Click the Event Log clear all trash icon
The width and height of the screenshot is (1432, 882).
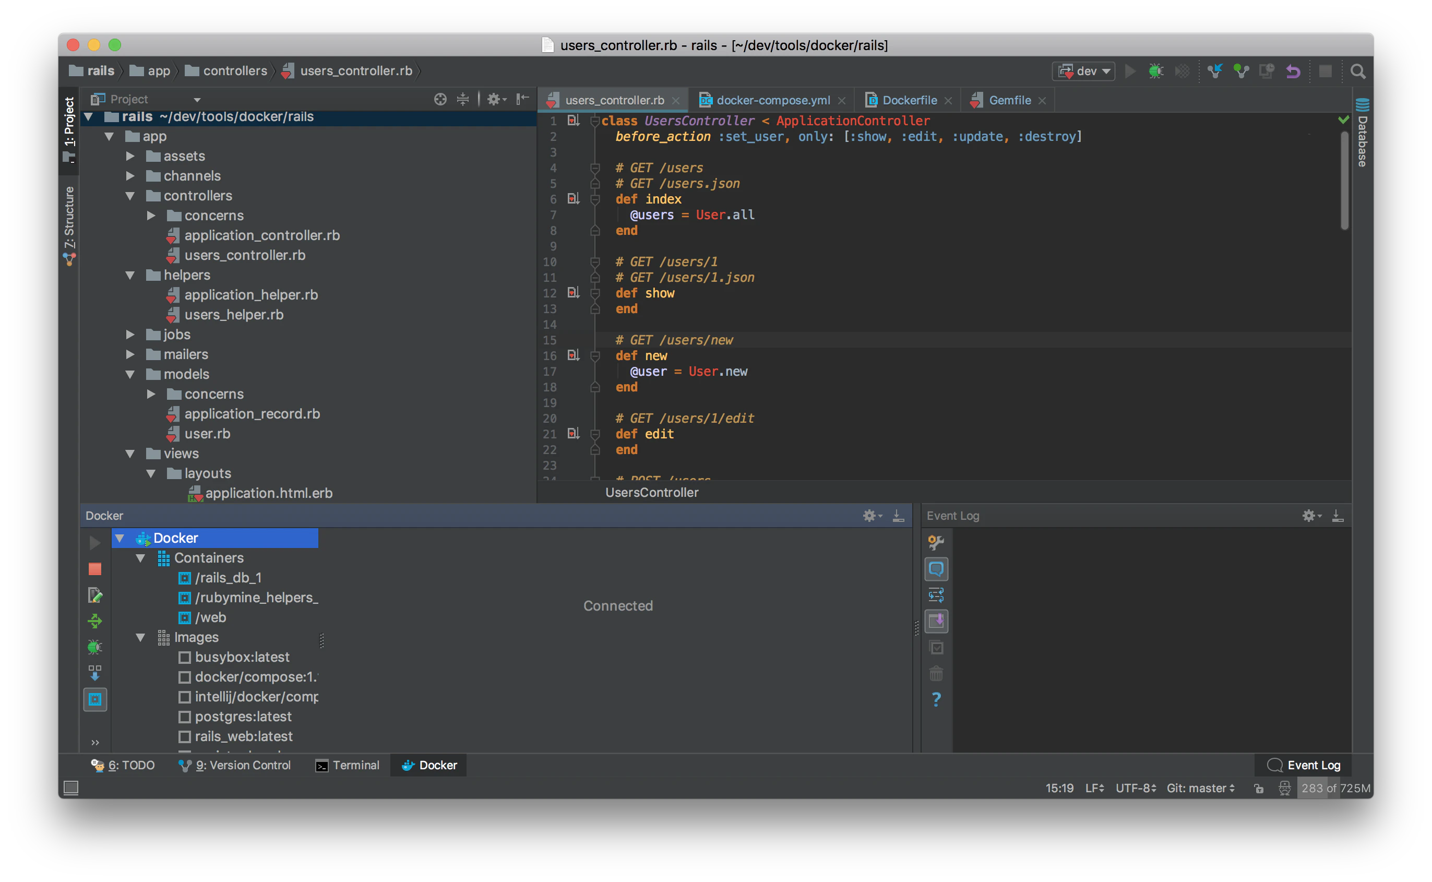coord(936,674)
